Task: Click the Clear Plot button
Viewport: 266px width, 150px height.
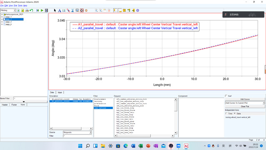Action: pyautogui.click(x=245, y=106)
